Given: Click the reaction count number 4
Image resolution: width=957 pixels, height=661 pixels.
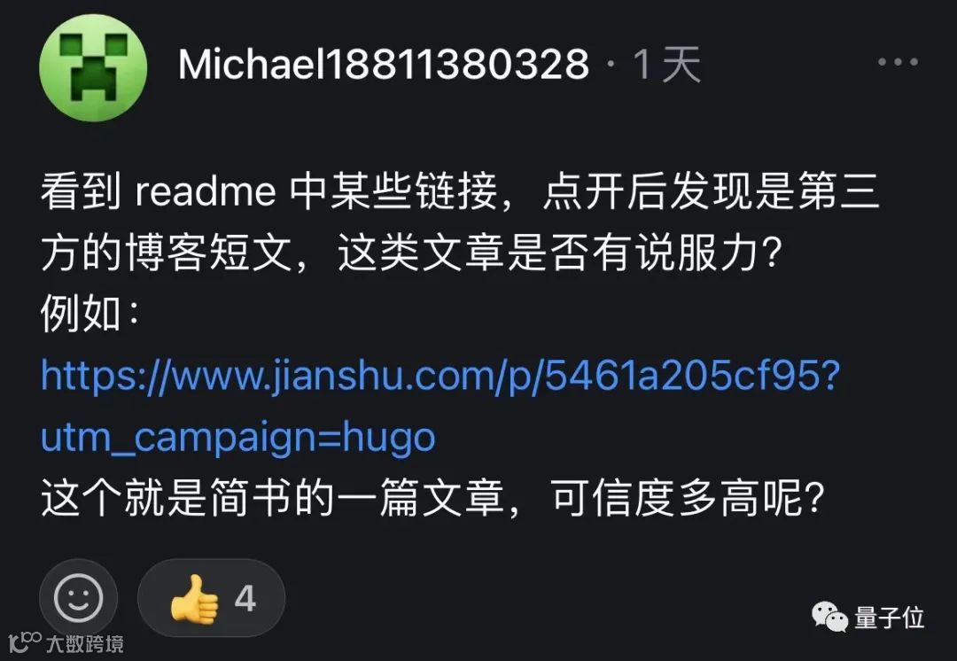Looking at the screenshot, I should [245, 599].
